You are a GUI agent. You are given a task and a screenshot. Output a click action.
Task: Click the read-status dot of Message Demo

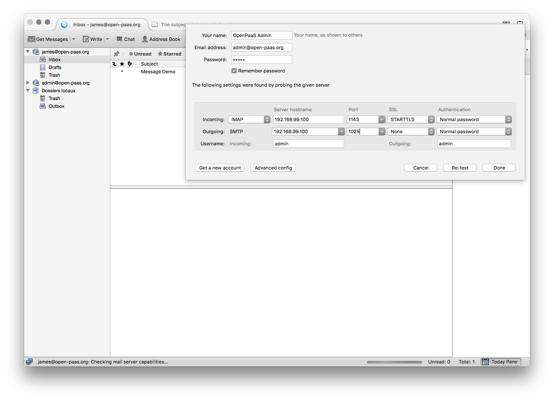122,72
